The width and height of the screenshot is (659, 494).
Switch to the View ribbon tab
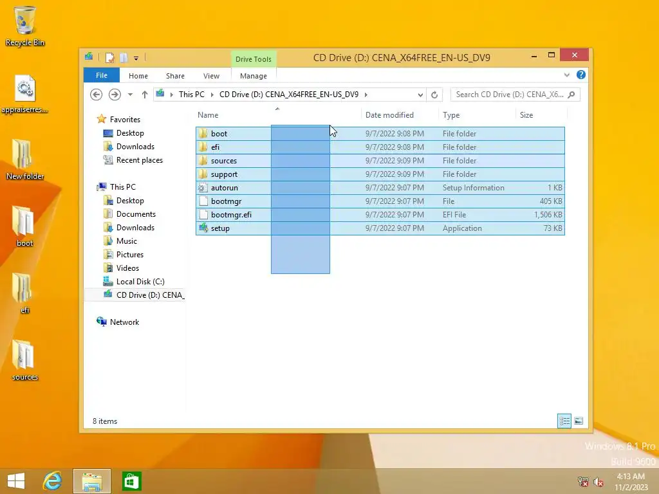[x=211, y=76]
